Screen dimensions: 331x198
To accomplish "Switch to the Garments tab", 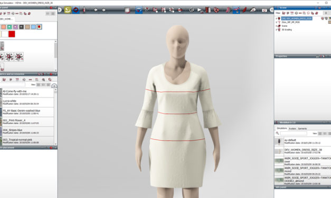I will 302,128.
